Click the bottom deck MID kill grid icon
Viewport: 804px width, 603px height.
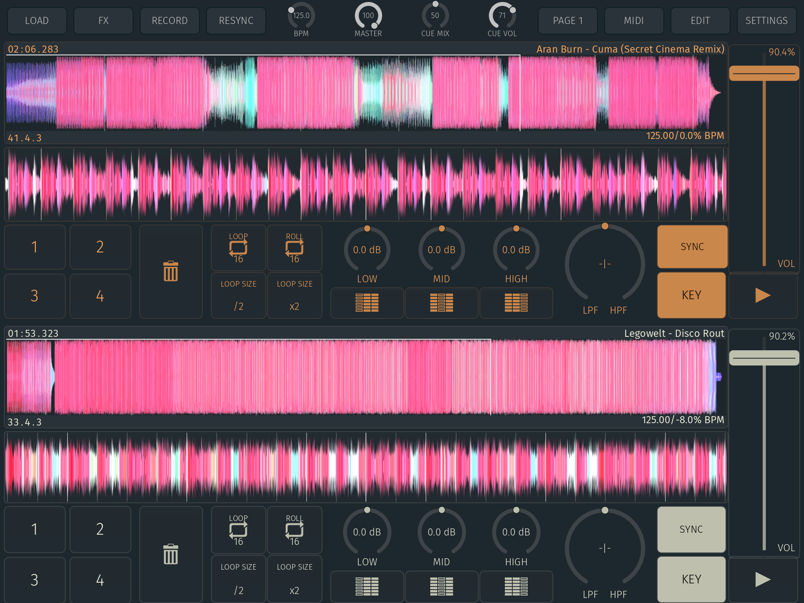441,586
